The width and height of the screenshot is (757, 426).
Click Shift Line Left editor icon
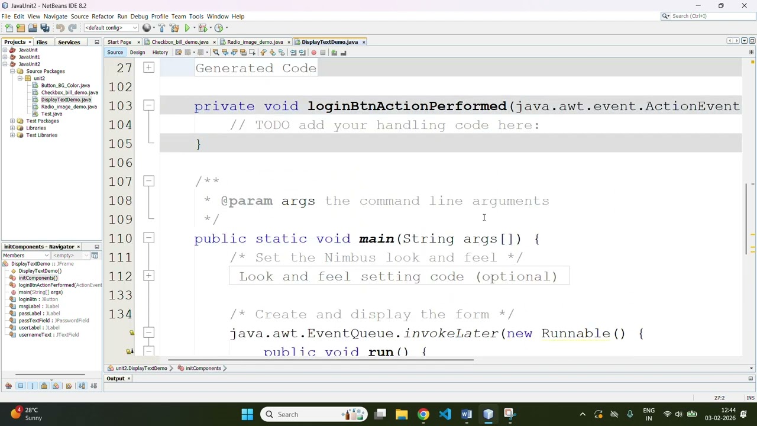point(293,53)
